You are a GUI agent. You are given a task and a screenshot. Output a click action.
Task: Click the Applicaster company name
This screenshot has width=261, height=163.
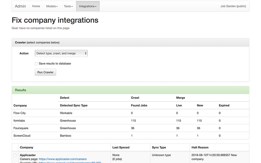pyautogui.click(x=28, y=155)
